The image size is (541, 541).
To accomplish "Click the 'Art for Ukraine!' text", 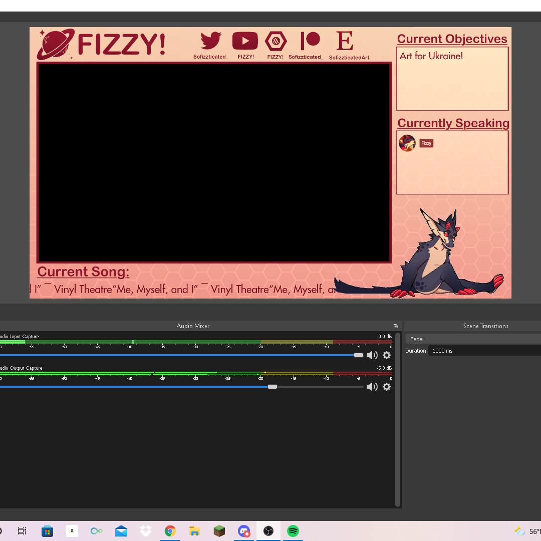I will pyautogui.click(x=431, y=56).
